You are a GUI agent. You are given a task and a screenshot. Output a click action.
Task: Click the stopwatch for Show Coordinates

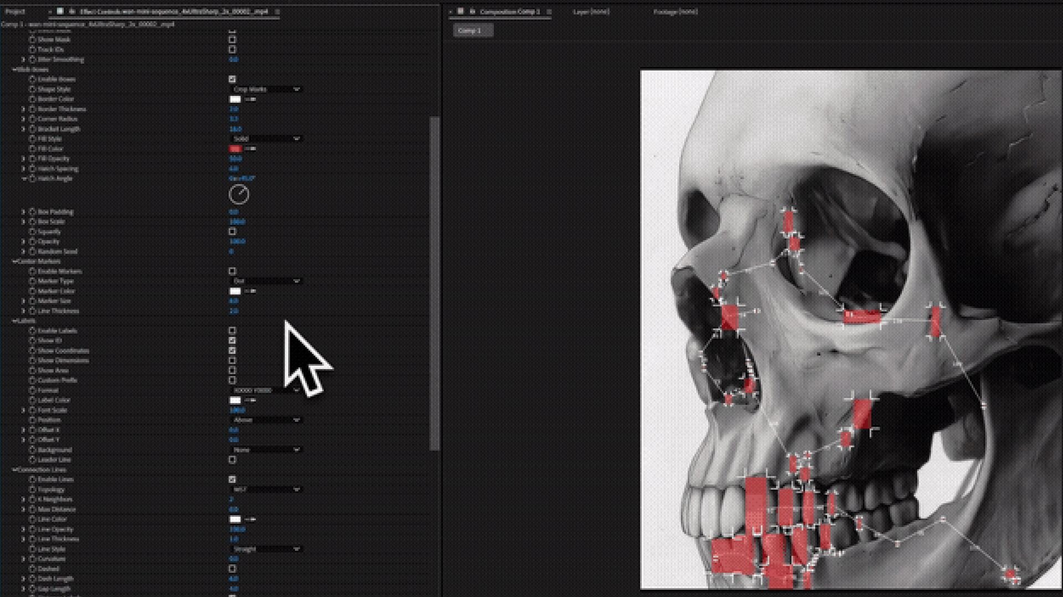tap(32, 351)
